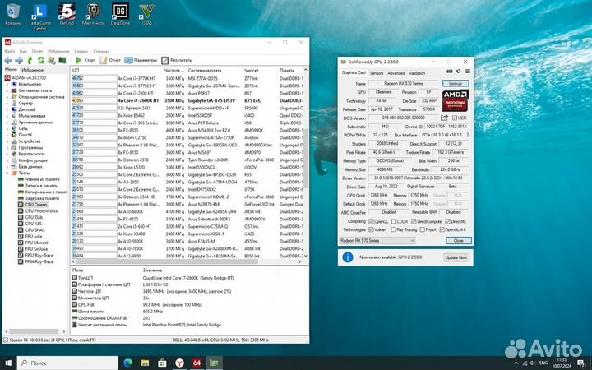The height and width of the screenshot is (370, 592).
Task: Open Параметры in the AIDA64 toolbar
Action: 141,60
